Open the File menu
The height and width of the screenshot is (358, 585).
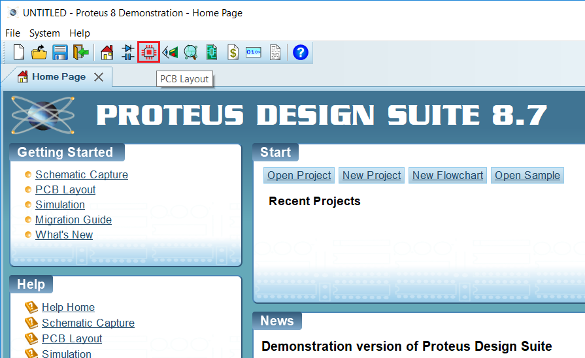(x=12, y=33)
